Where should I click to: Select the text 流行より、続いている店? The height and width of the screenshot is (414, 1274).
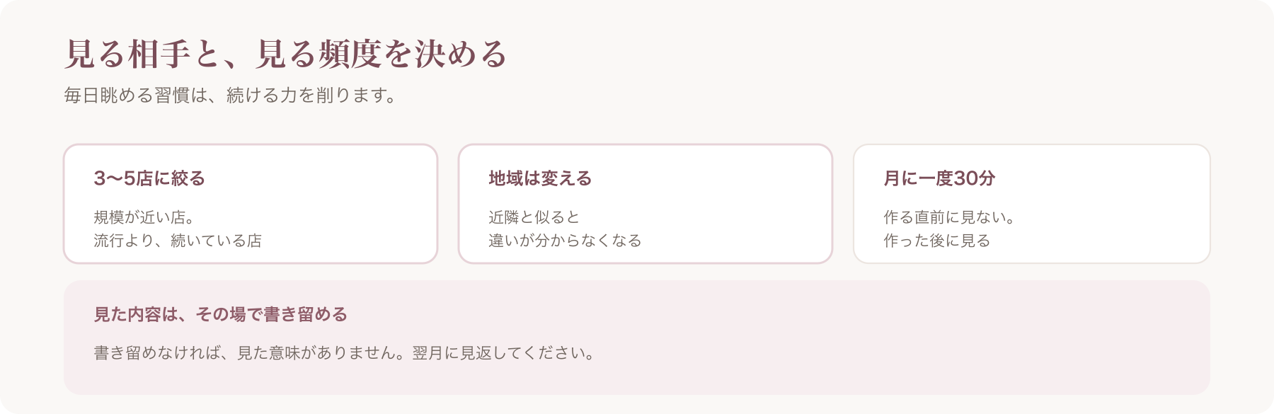pyautogui.click(x=178, y=241)
